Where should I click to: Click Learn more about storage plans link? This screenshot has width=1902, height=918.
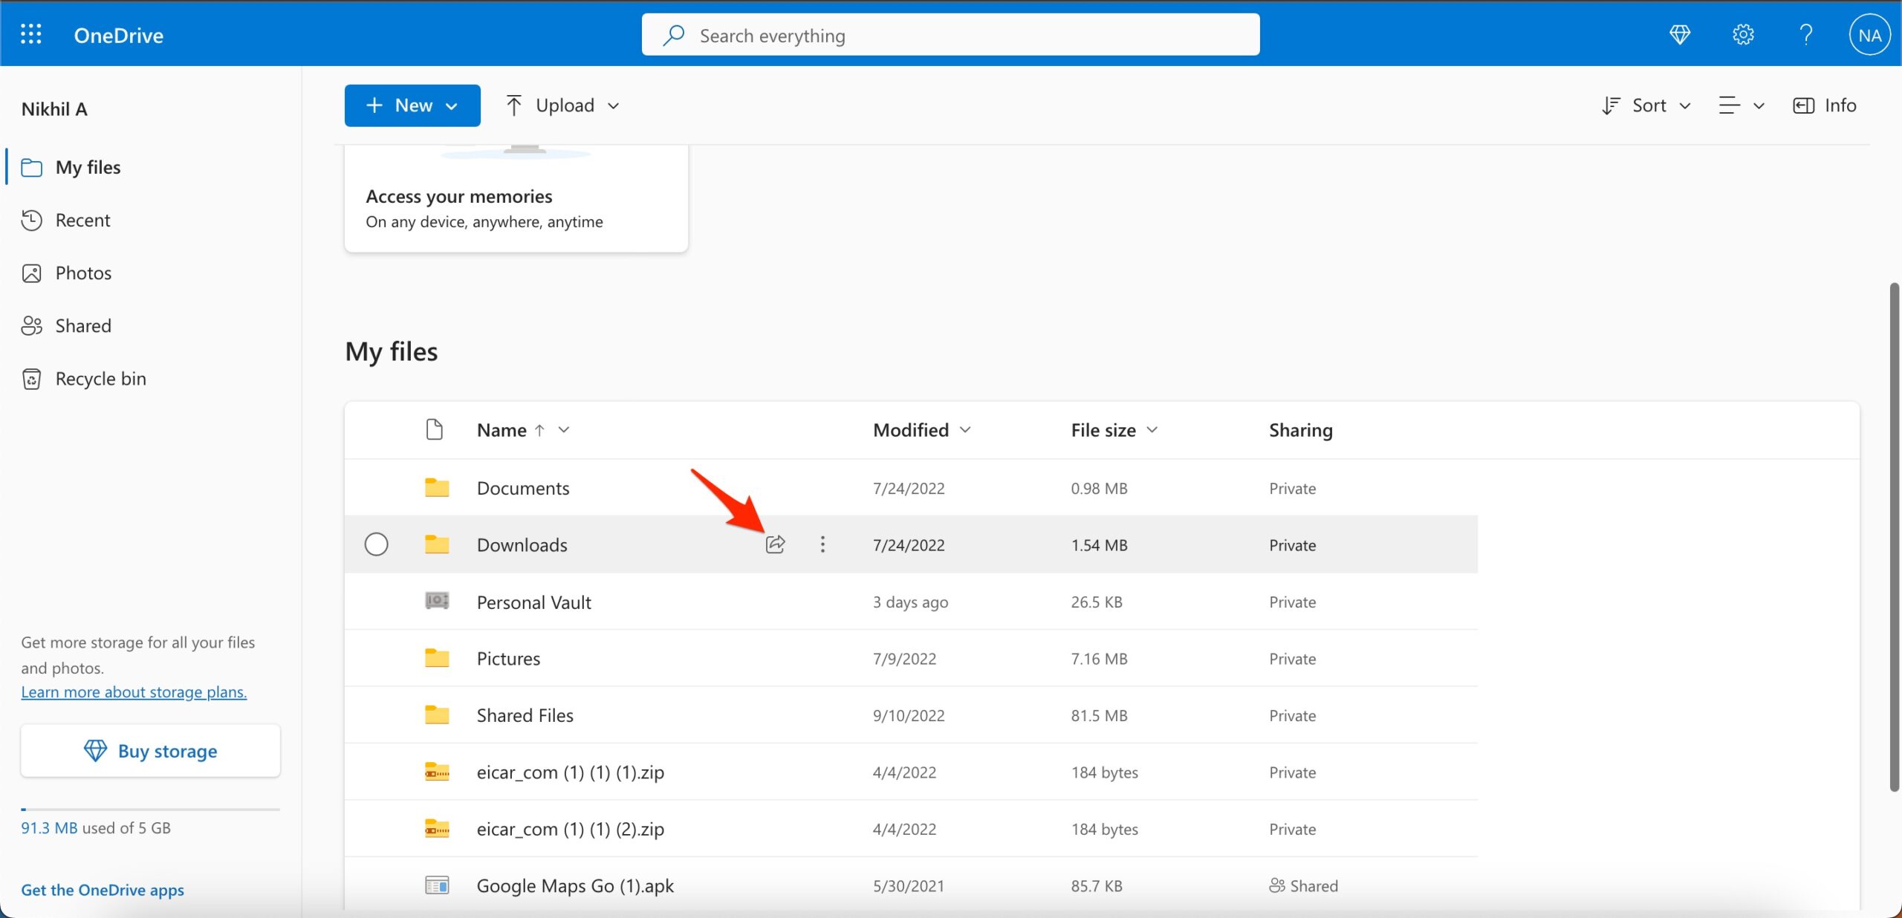click(x=134, y=690)
